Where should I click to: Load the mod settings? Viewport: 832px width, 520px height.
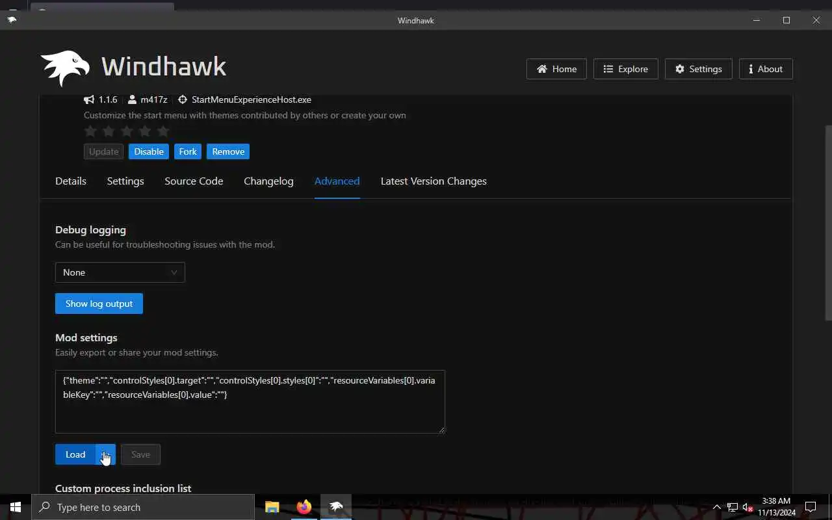coord(75,454)
